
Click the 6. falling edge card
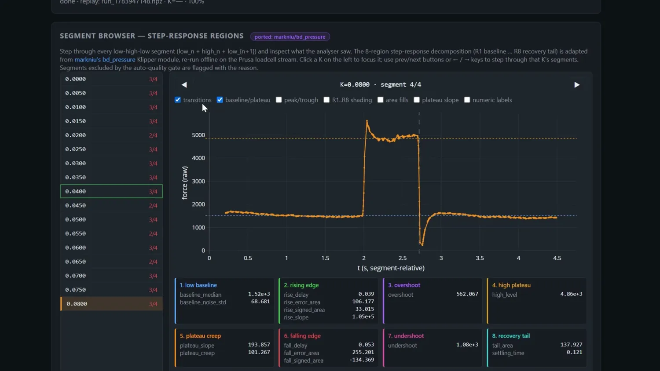coord(329,348)
